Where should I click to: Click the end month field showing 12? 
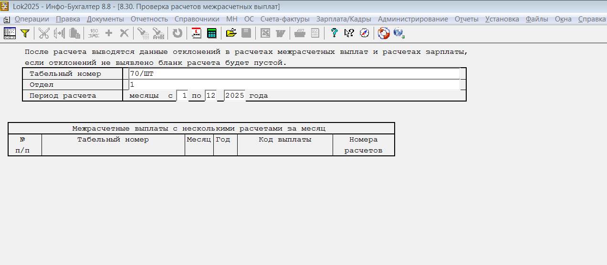pos(211,96)
